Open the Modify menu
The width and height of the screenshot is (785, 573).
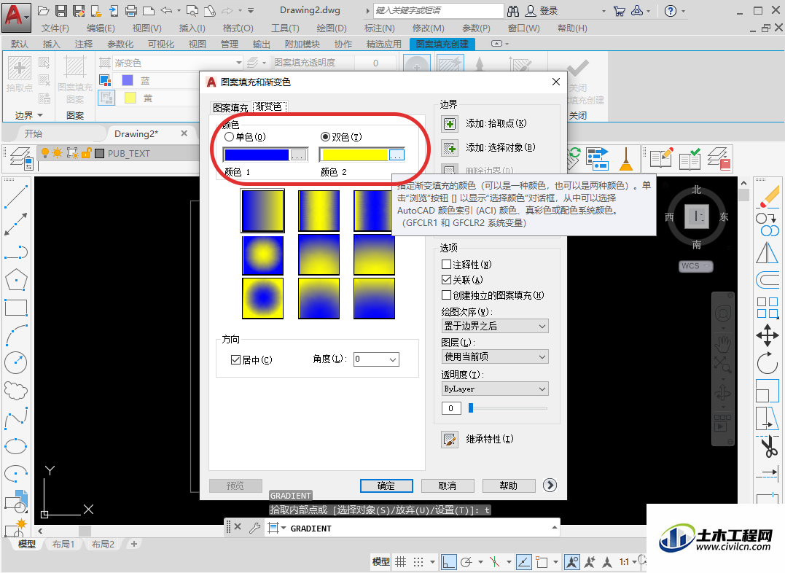(x=428, y=28)
